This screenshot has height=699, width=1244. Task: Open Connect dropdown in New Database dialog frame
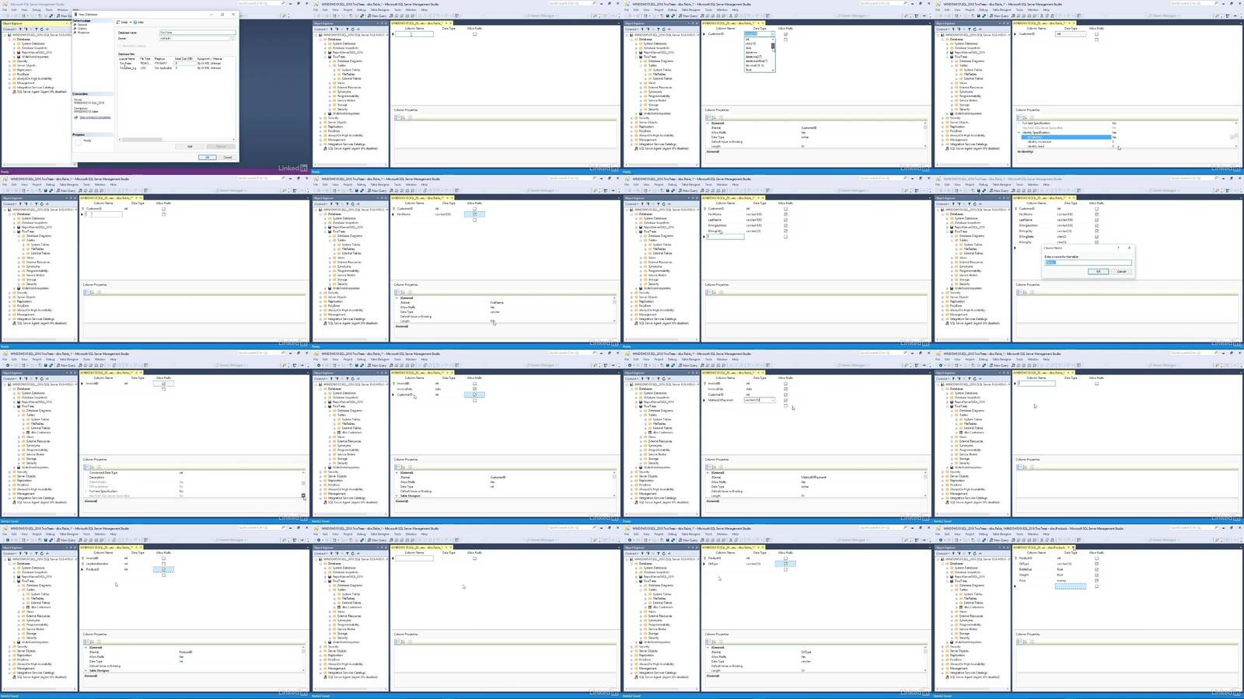pyautogui.click(x=9, y=29)
